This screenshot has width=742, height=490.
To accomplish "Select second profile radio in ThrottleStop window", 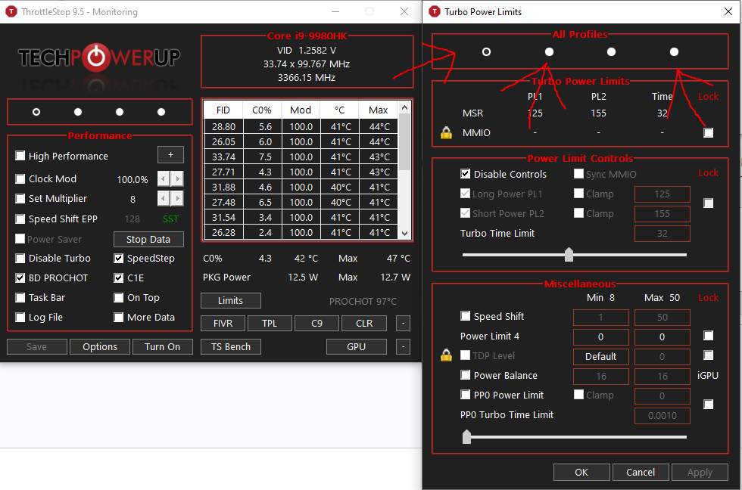I will point(78,112).
